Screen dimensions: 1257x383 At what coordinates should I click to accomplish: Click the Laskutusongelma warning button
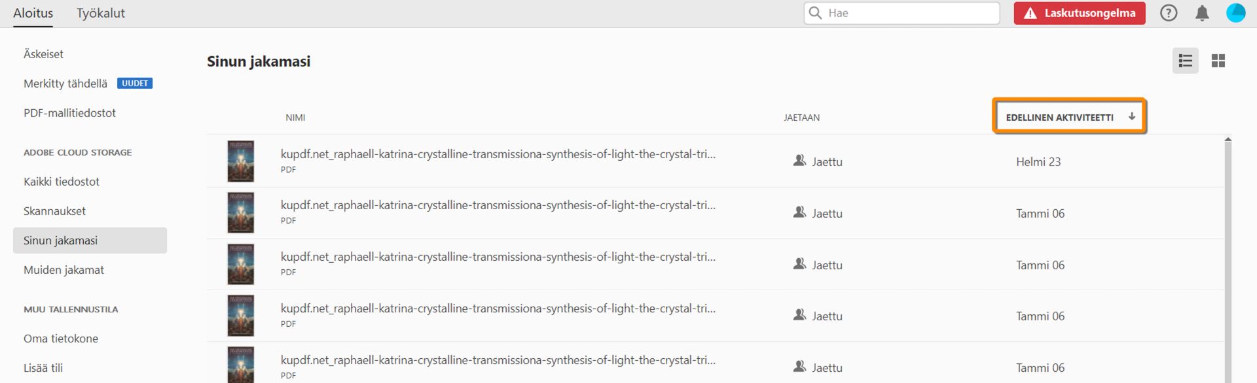coord(1080,13)
